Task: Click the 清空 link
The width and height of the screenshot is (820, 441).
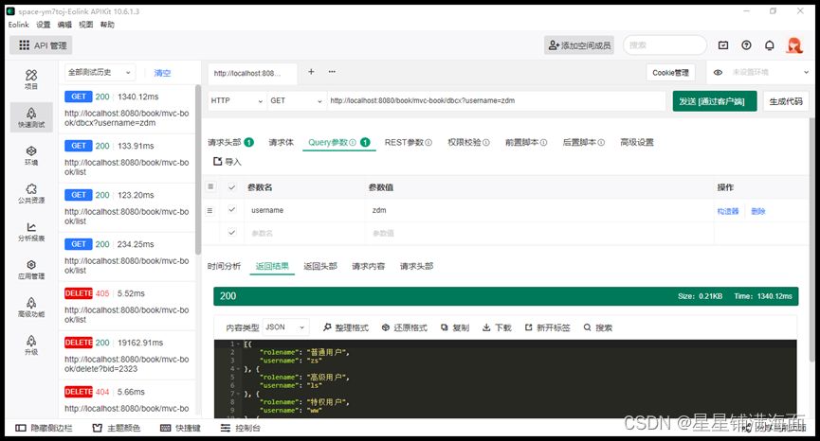Action: pyautogui.click(x=162, y=73)
